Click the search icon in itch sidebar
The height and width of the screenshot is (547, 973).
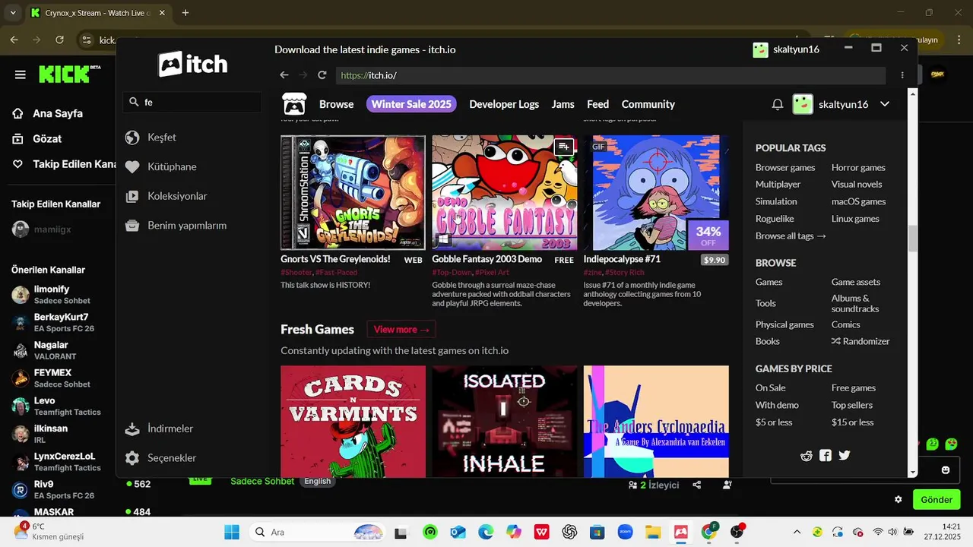click(x=134, y=102)
